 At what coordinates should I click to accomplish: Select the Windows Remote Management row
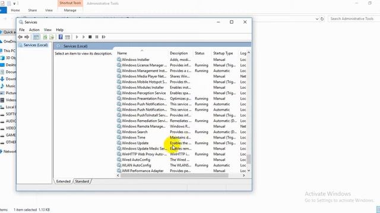point(182,126)
